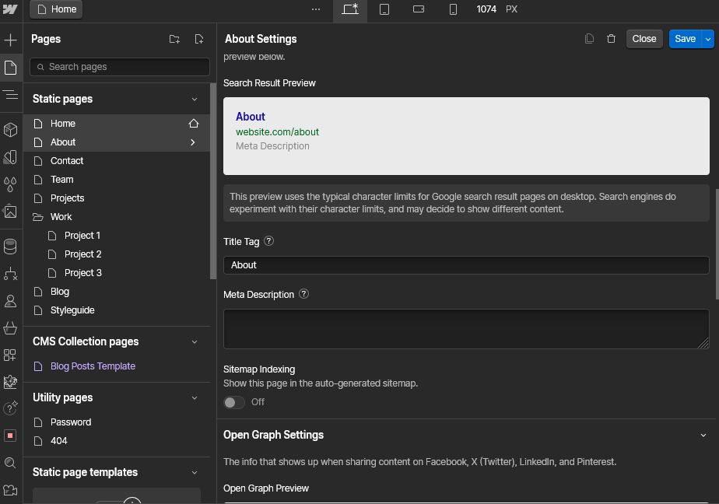Open About page settings arrow
This screenshot has width=719, height=504.
(193, 142)
